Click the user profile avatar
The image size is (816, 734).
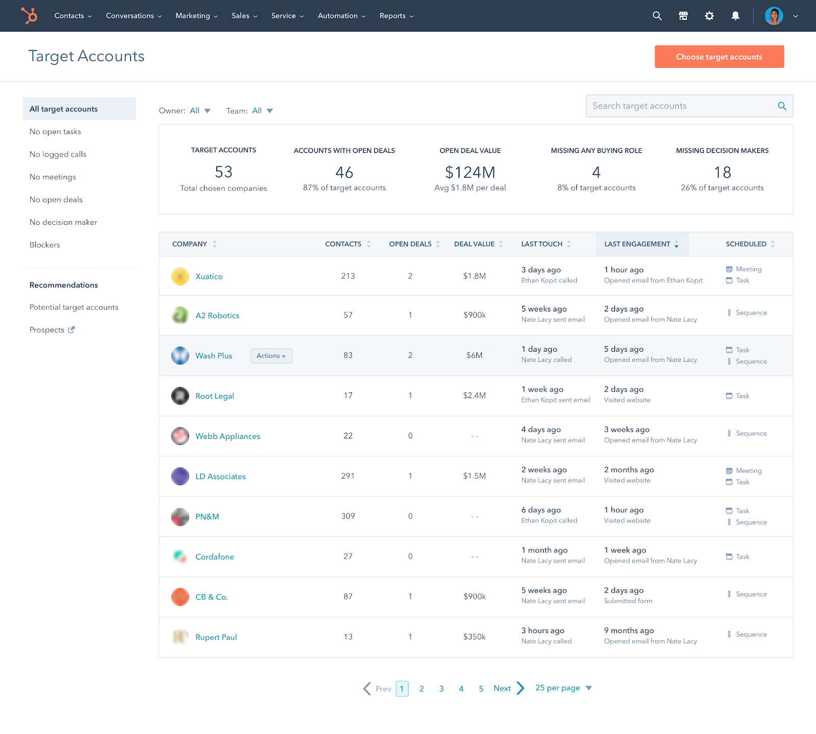tap(774, 16)
